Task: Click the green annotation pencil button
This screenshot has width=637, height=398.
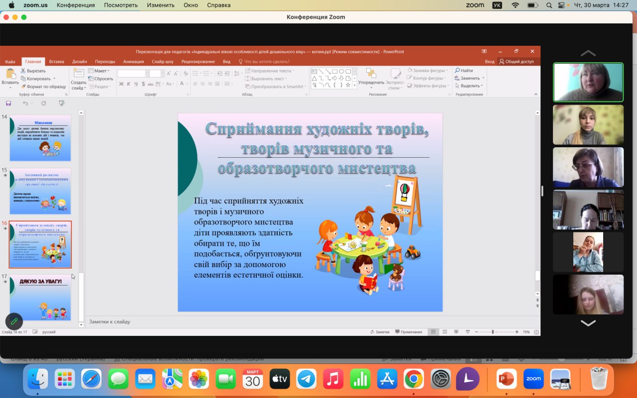Action: [x=14, y=321]
